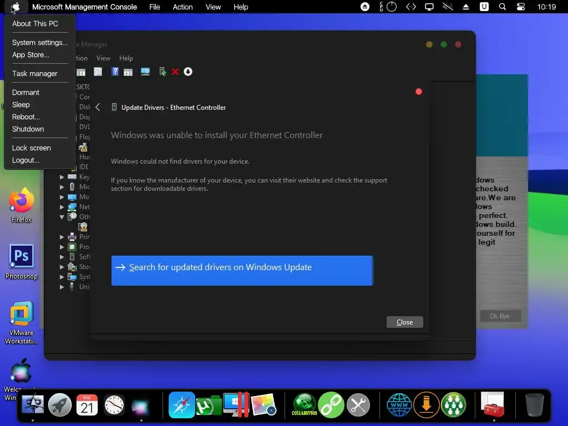Expand the 'Mic' device tree node
Screen dimensions: 568x426
62,187
